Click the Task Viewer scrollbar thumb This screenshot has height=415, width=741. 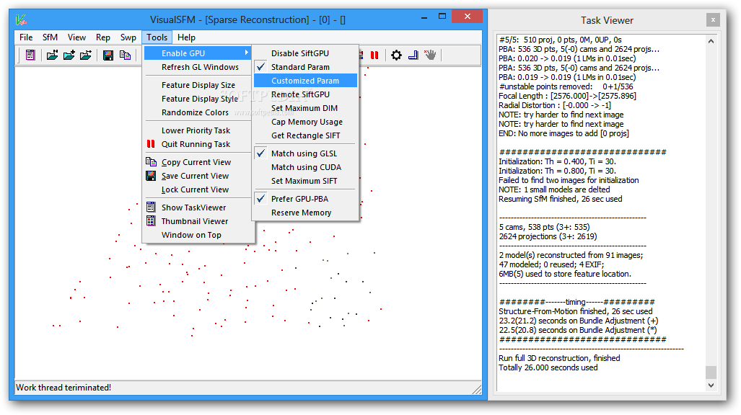pyautogui.click(x=711, y=372)
